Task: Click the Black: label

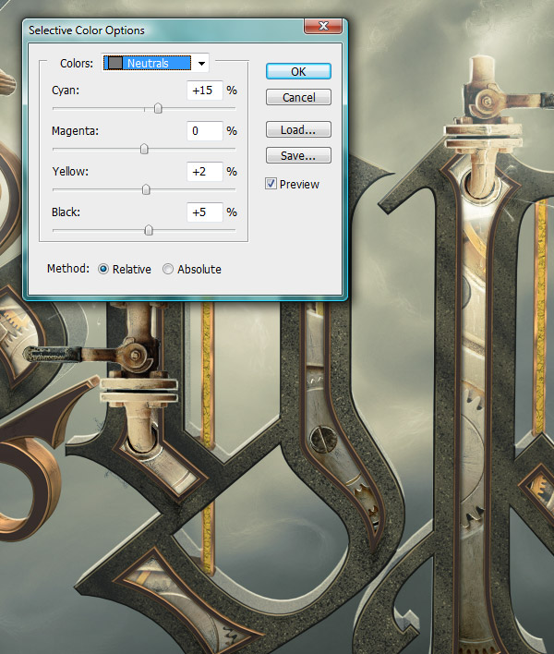Action: click(66, 212)
